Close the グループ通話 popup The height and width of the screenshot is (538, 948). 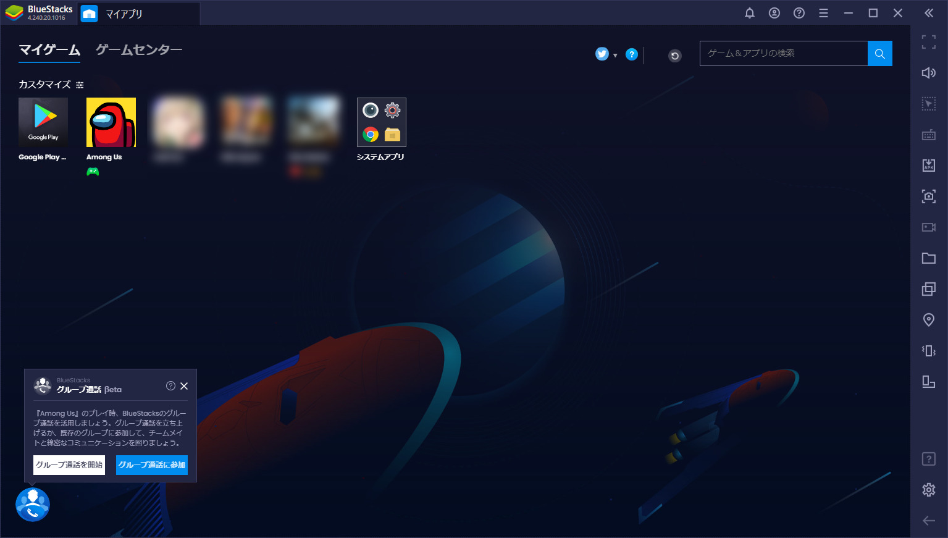click(x=184, y=386)
